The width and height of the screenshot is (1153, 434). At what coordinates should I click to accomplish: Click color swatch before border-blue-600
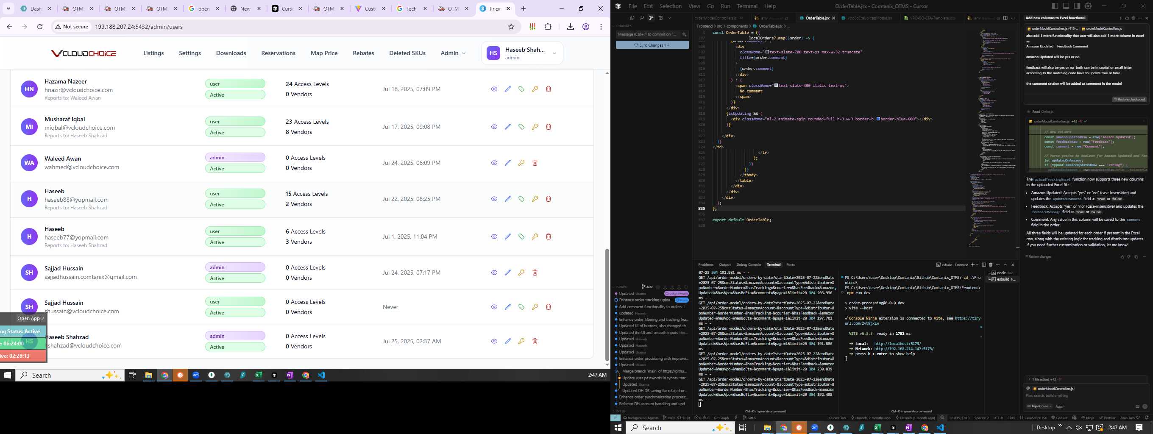[x=878, y=119]
